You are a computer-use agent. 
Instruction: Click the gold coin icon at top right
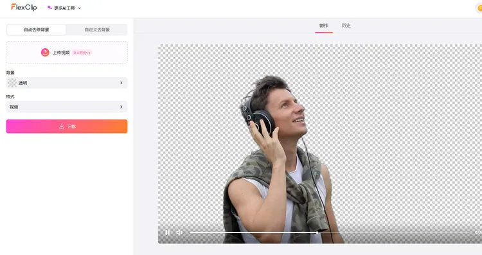pyautogui.click(x=479, y=8)
